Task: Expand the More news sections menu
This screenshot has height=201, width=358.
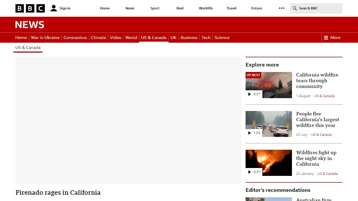Action: pos(332,38)
